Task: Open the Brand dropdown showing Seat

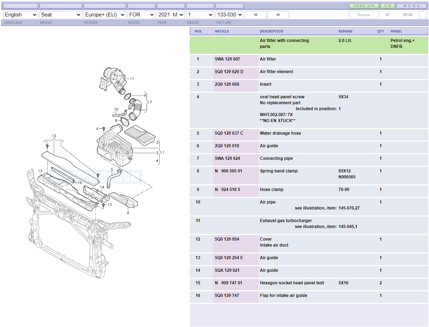Action: 61,15
